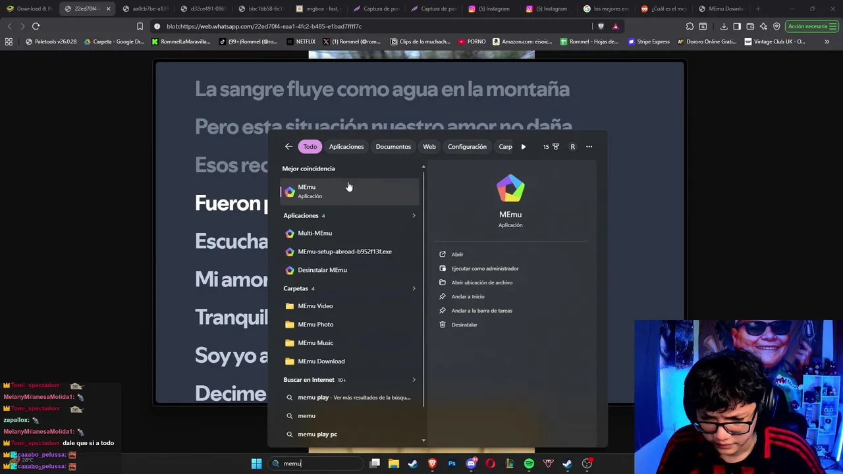Choose Ejecutar como administrador
This screenshot has height=474, width=843.
tap(485, 269)
